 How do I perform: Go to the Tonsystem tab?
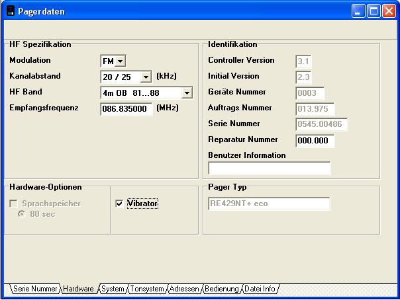tap(147, 289)
